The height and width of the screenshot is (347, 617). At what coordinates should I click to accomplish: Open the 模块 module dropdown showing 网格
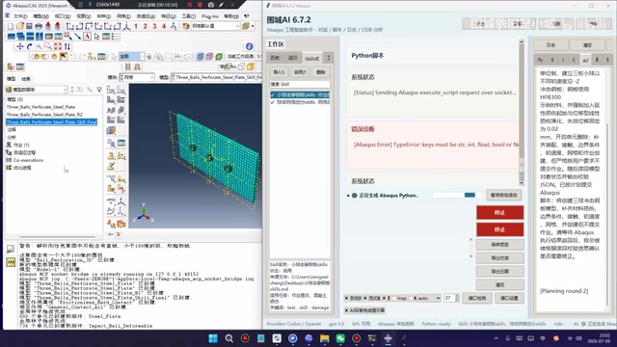click(137, 77)
